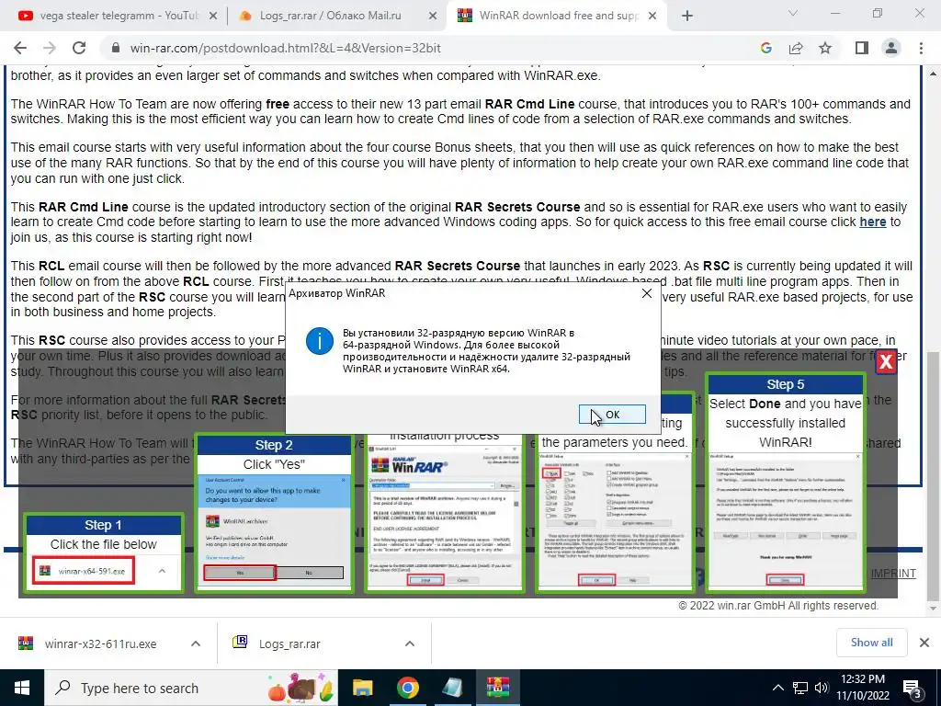
Task: Click the WinRAR file icon in downloads bar
Action: click(x=26, y=643)
